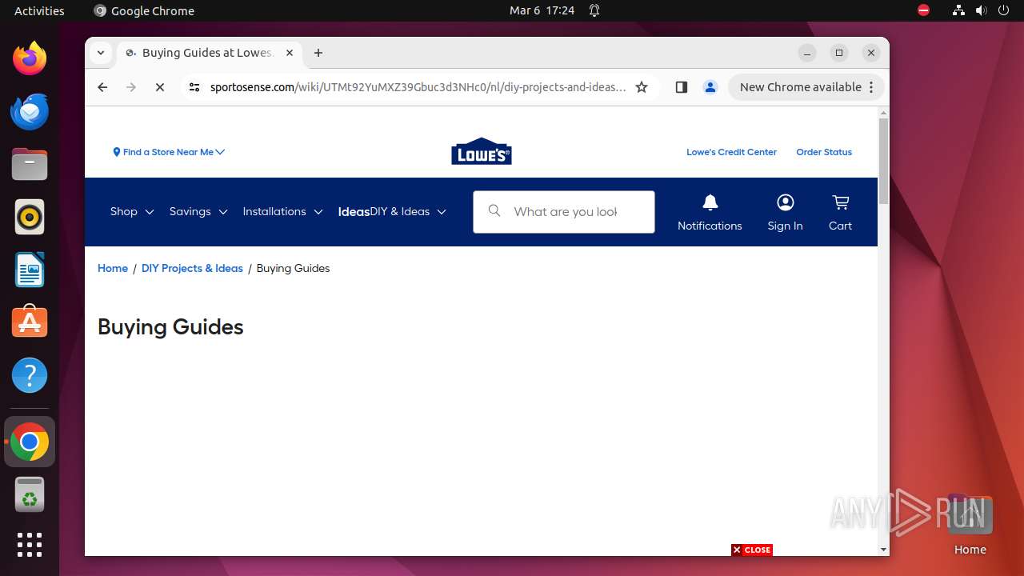Go to Home breadcrumb link

113,268
